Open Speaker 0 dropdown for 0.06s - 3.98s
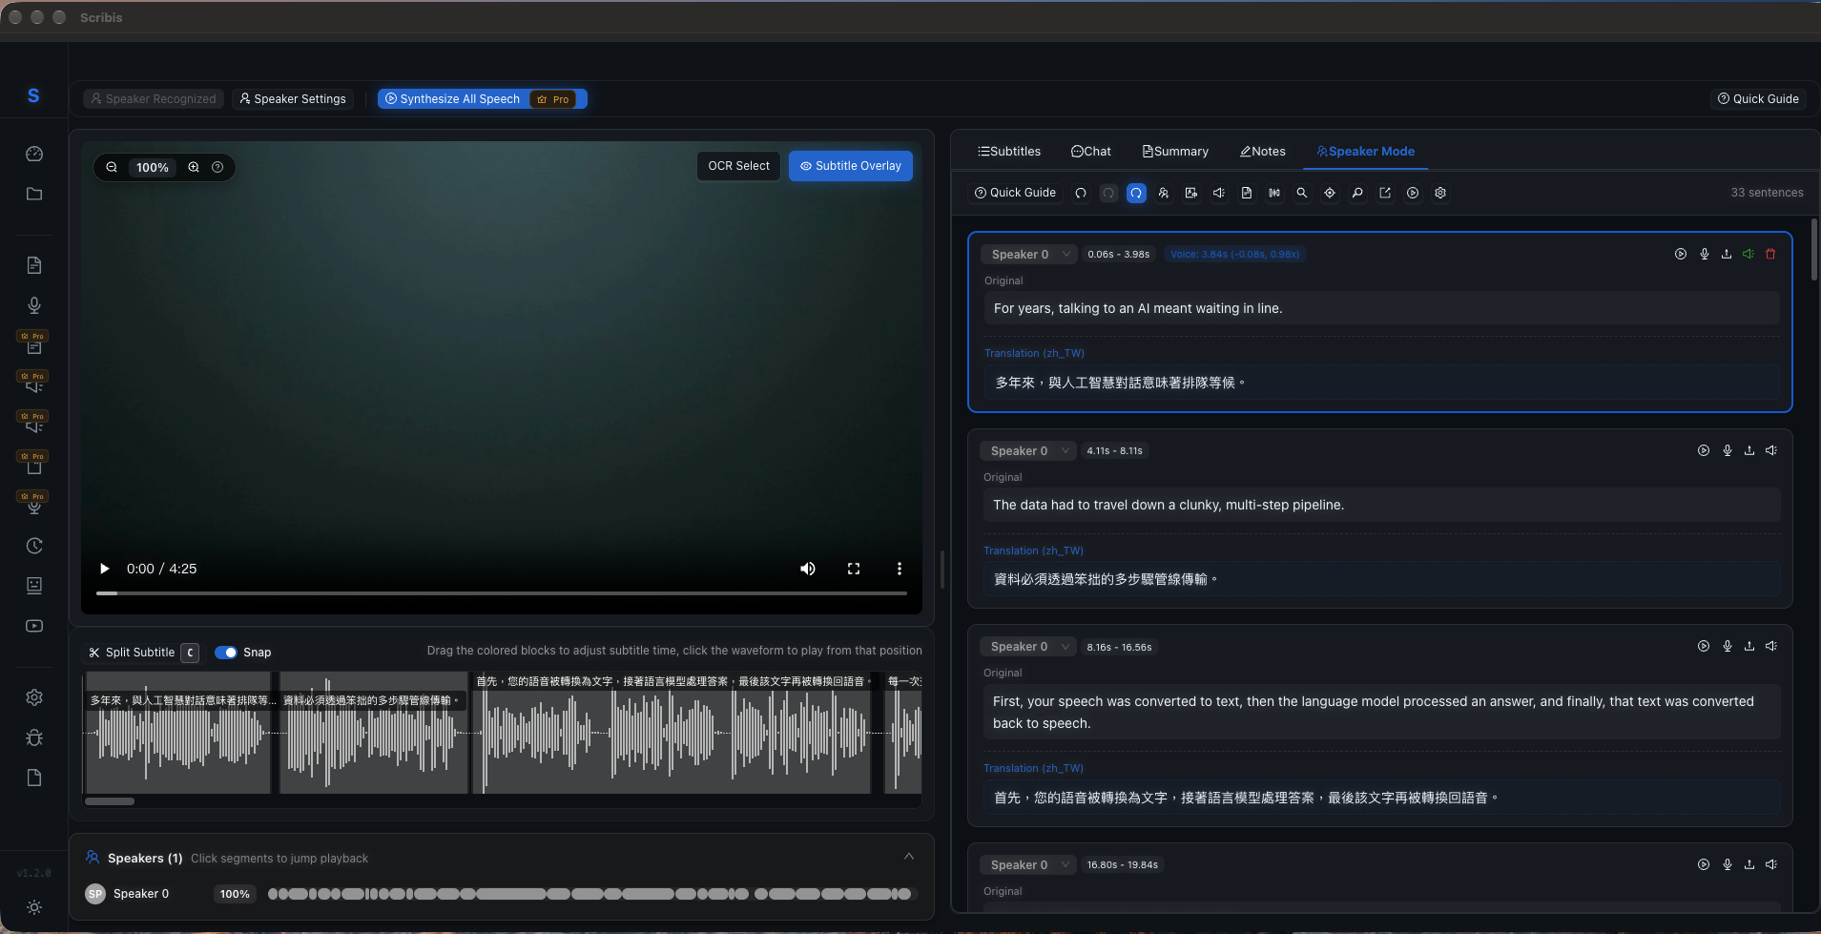 click(1030, 254)
